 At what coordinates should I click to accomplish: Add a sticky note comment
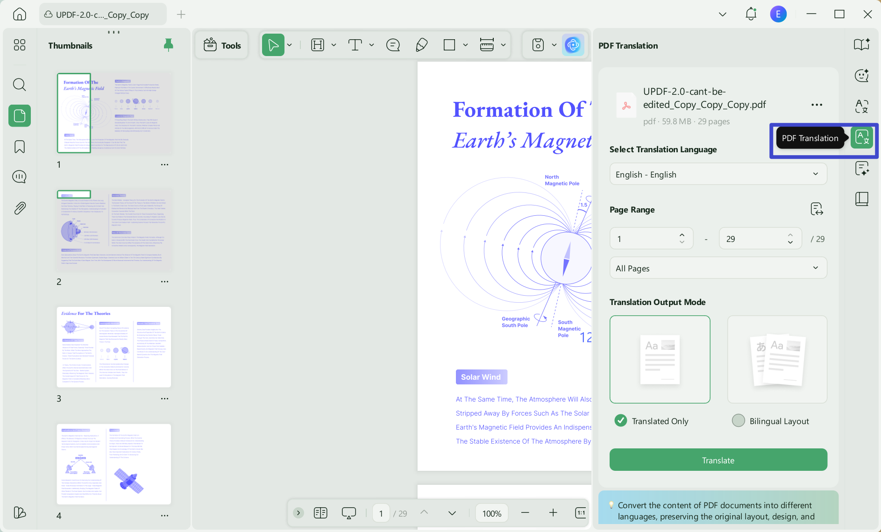[x=393, y=45]
